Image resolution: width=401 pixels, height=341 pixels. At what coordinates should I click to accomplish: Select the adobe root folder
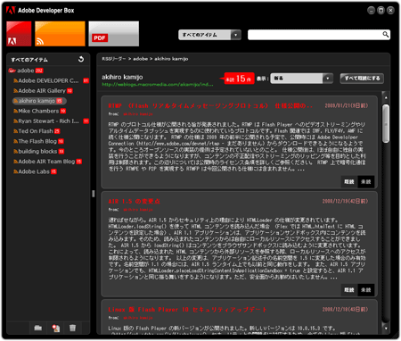pyautogui.click(x=26, y=71)
